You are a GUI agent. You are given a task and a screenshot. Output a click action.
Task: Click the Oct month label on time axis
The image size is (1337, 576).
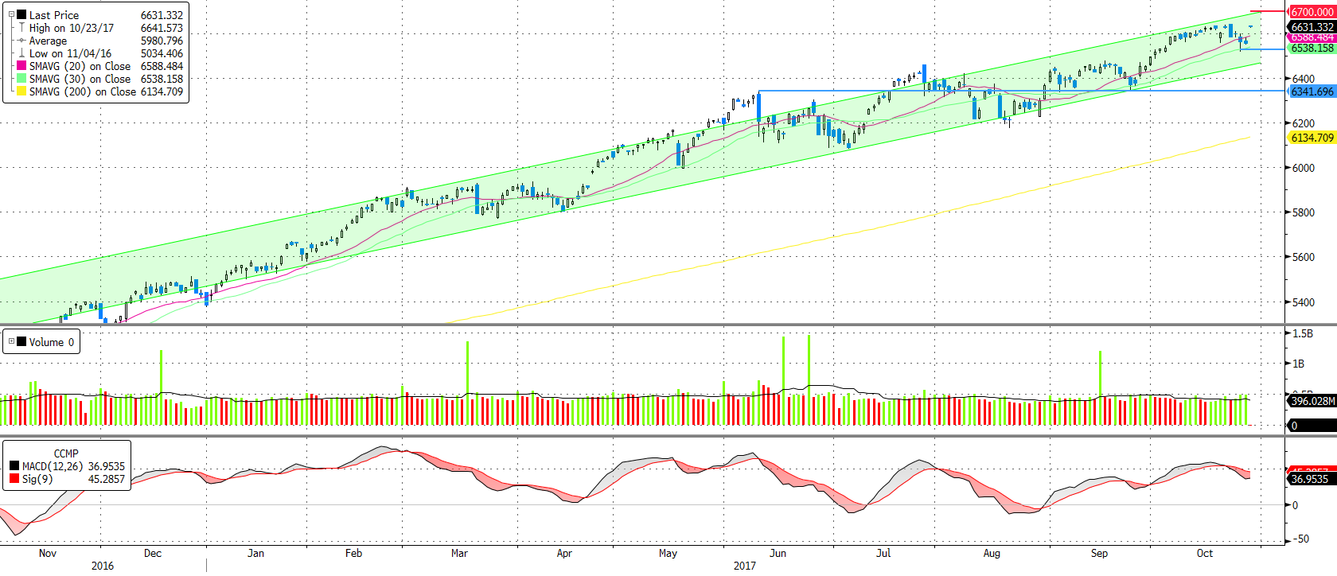click(1205, 553)
